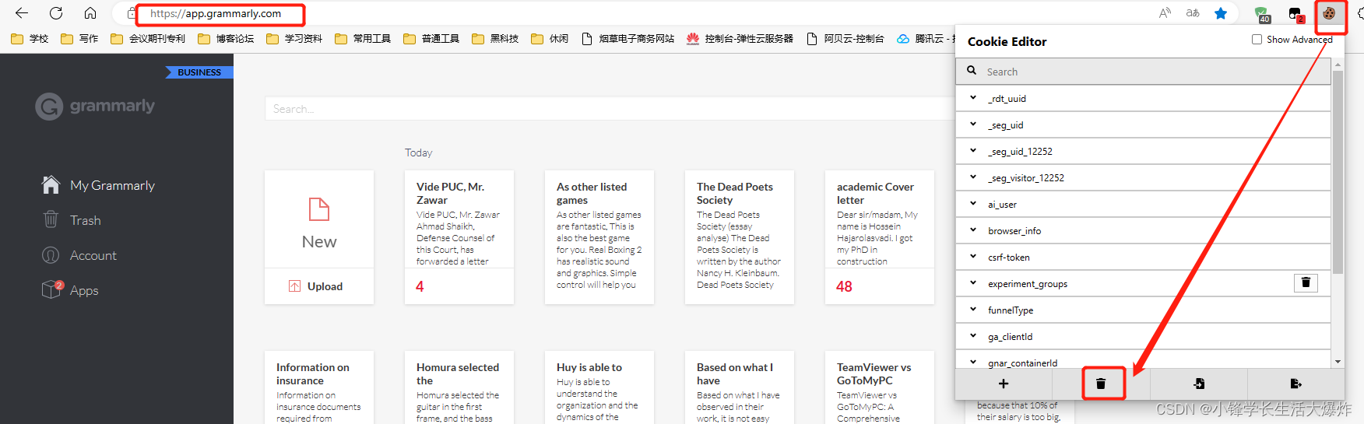Click the translate icon in address bar

(x=1193, y=13)
